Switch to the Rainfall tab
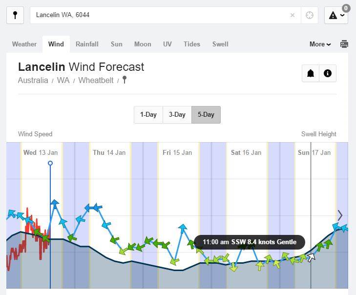The image size is (356, 295). coord(87,44)
